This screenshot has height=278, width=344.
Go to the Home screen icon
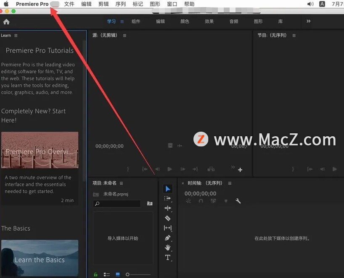6,21
